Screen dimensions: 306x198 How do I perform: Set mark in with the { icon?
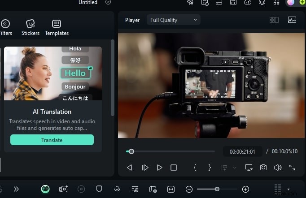(195, 168)
